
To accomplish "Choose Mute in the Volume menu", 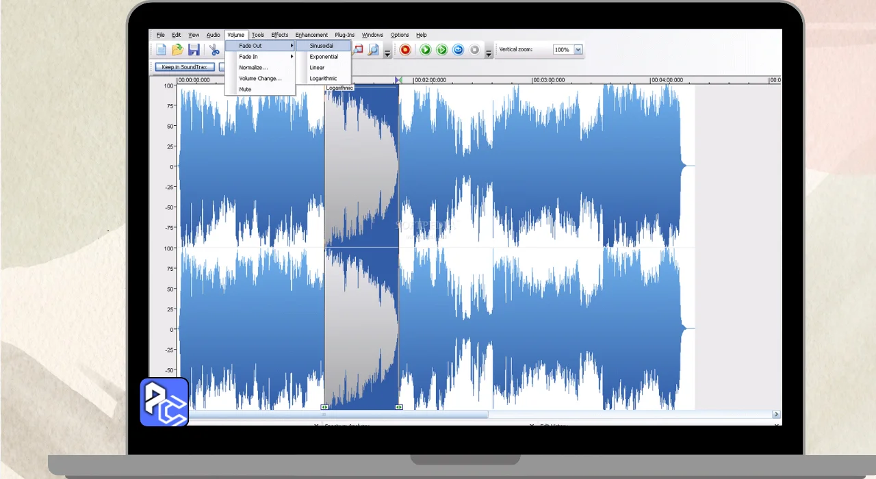I will (245, 90).
